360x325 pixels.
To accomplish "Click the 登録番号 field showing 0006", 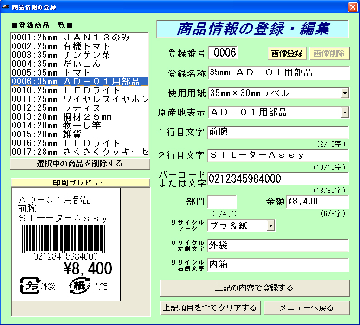I will 223,52.
